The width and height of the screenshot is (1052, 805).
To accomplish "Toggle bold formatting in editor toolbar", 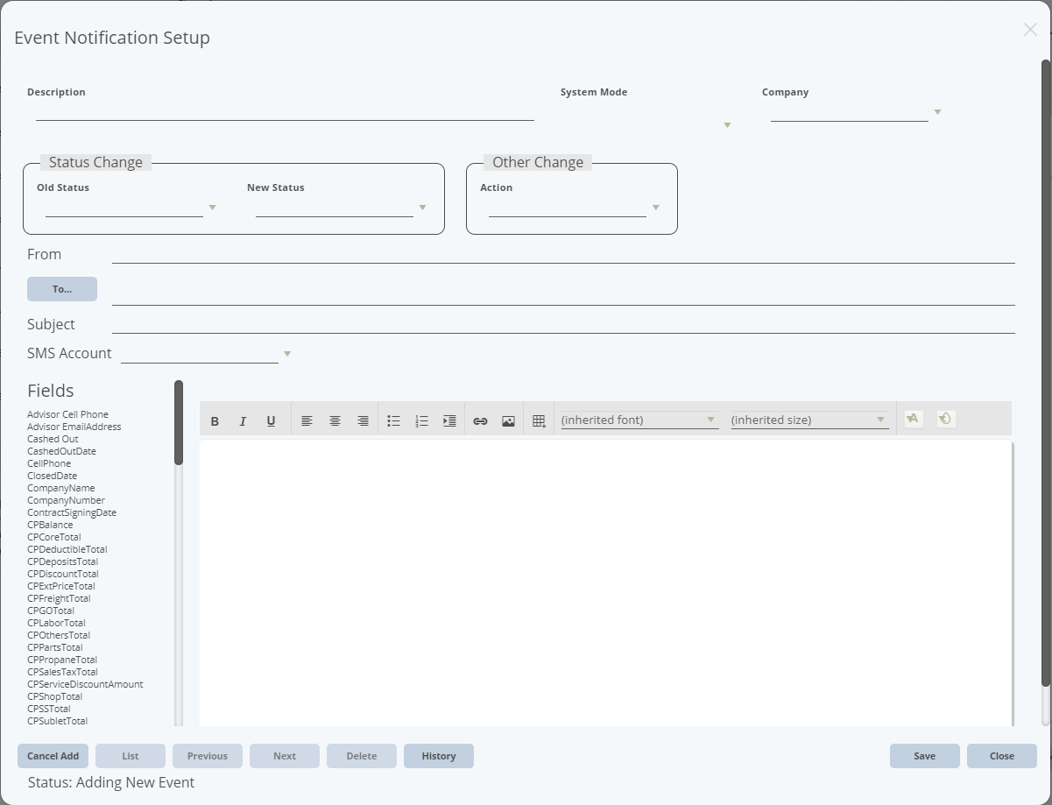I will [215, 421].
